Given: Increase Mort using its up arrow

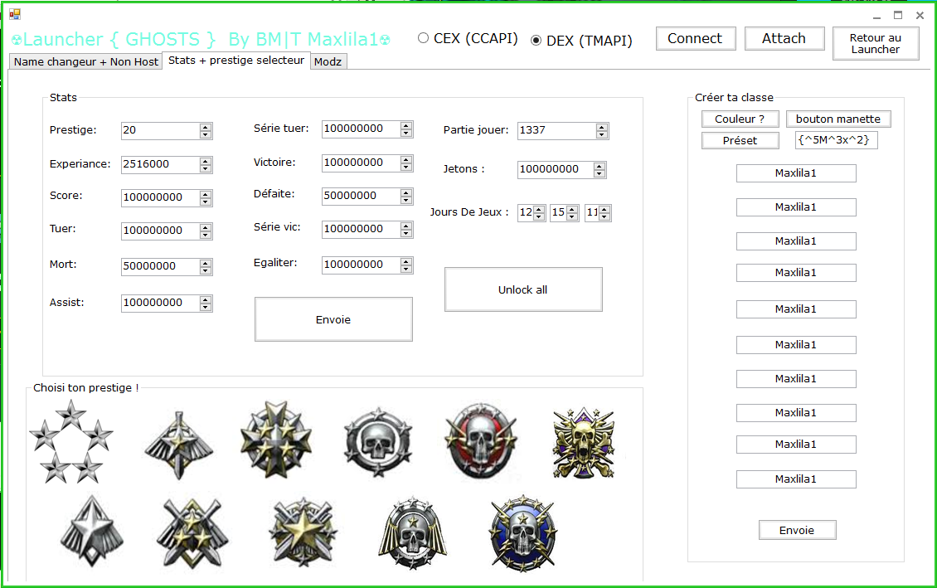Looking at the screenshot, I should point(206,262).
